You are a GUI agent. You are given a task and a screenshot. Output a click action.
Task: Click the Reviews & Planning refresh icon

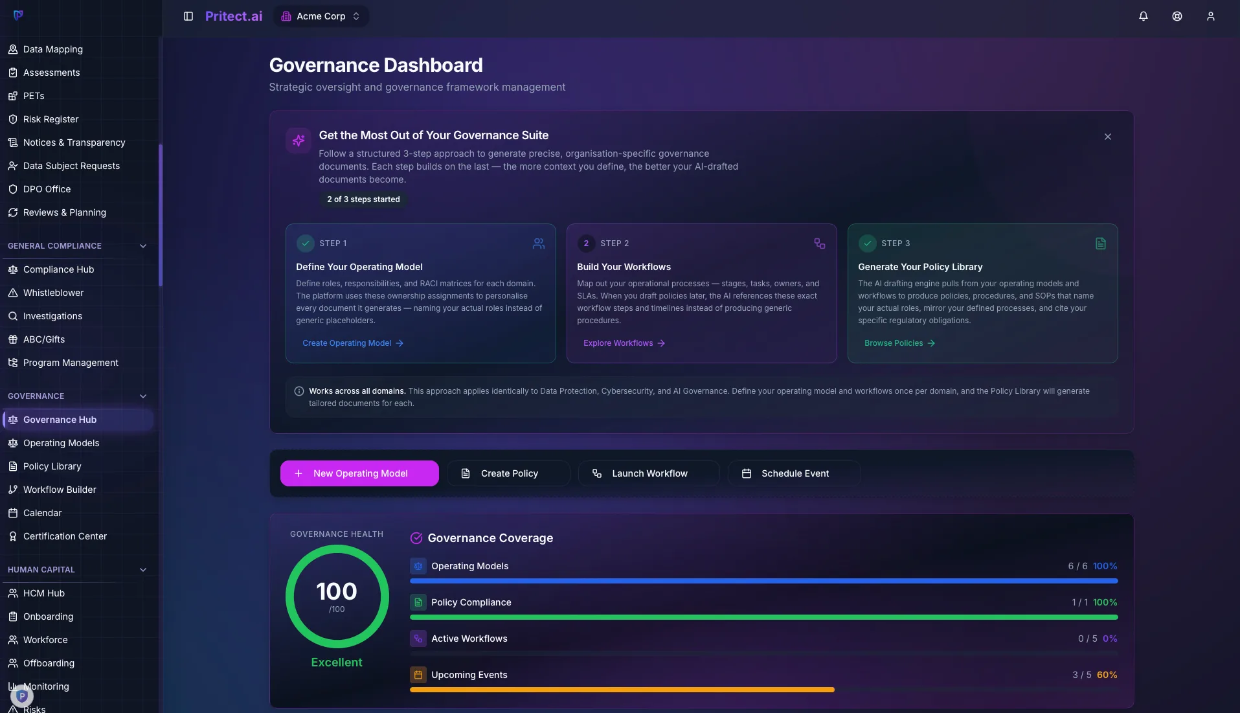(x=13, y=212)
